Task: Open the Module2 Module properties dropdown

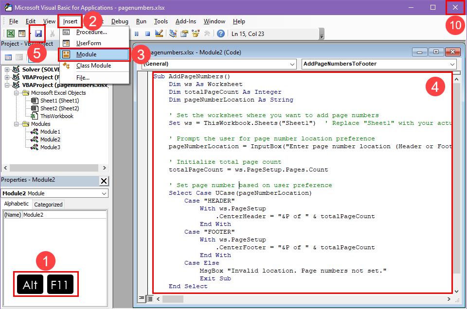Action: pos(104,193)
